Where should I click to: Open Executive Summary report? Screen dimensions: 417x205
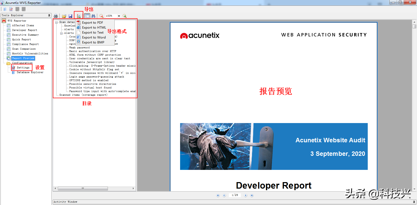[x=25, y=35]
